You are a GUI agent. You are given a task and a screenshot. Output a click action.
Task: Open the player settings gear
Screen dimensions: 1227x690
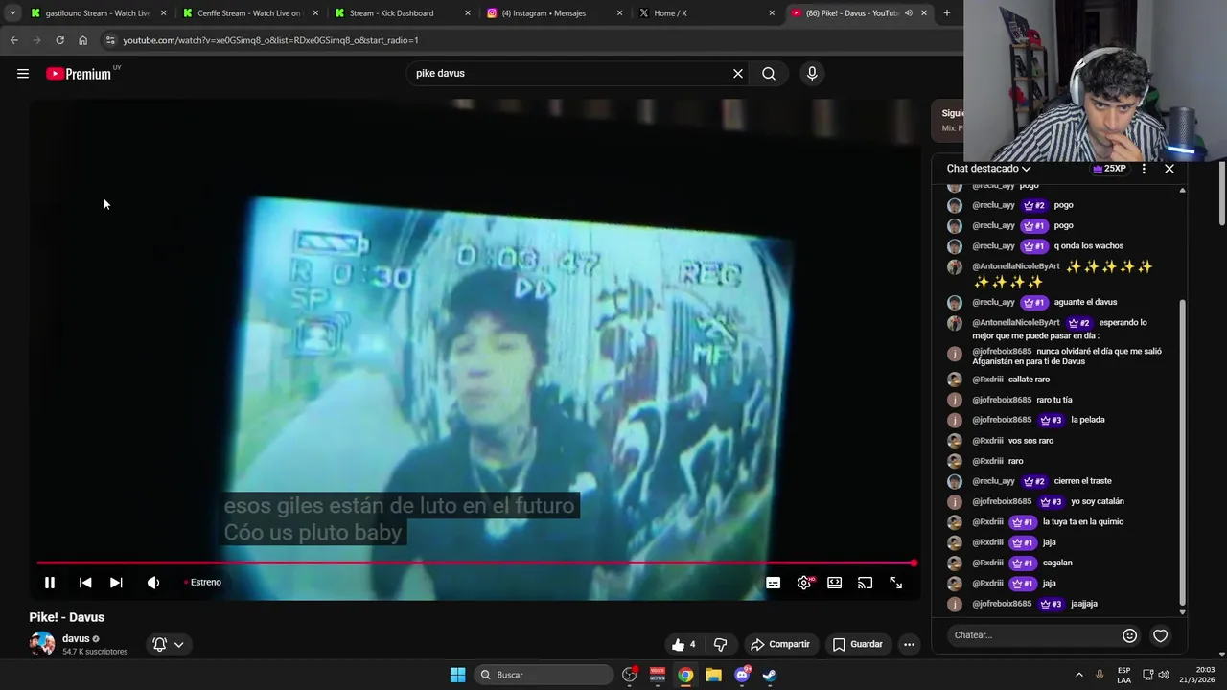tap(804, 583)
